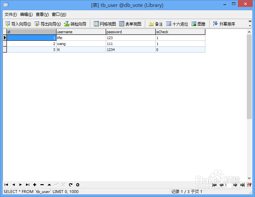Image resolution: width=255 pixels, height=197 pixels.
Task: Open the 查看(V) menu
Action: [x=42, y=14]
